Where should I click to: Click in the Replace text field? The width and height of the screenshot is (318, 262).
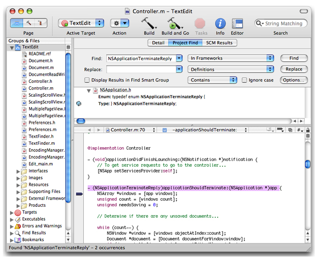pos(141,70)
